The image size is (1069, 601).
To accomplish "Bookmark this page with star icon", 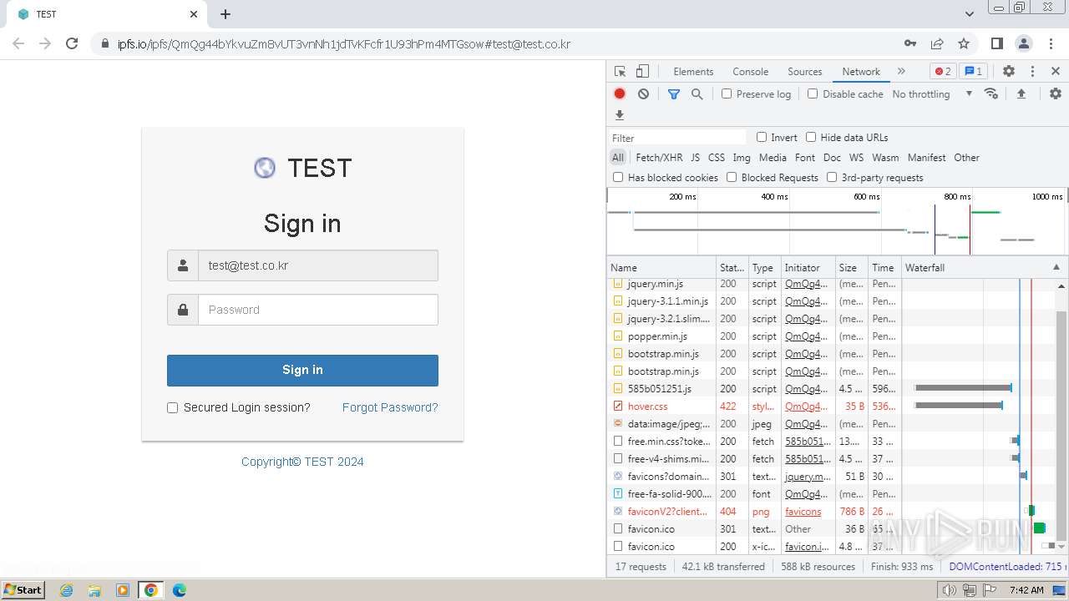I will pos(964,43).
